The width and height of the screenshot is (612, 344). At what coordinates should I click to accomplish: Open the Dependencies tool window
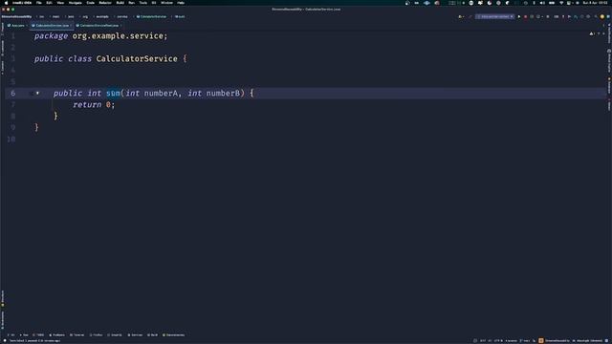(x=174, y=335)
